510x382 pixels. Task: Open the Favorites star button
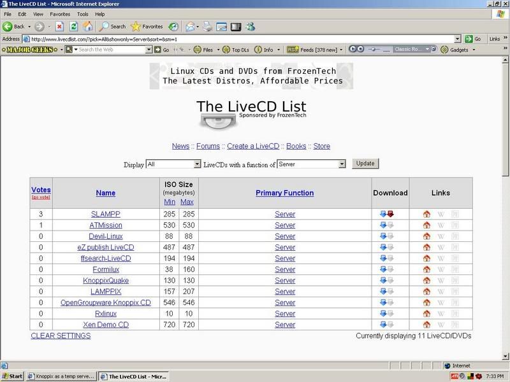[x=147, y=27]
